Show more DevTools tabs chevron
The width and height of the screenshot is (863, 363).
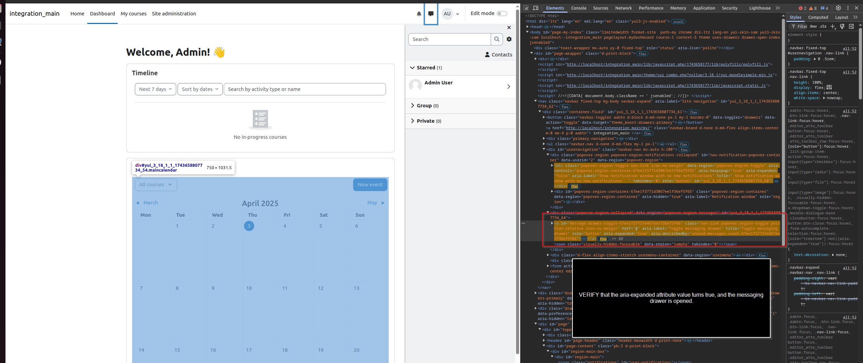pyautogui.click(x=778, y=8)
